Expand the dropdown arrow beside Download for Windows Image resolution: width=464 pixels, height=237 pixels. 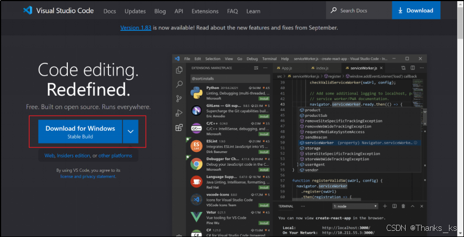point(131,131)
